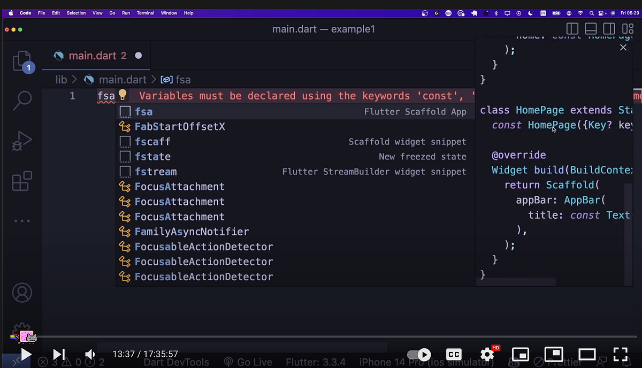Select FocusableActionDetector from the suggestion list

point(204,247)
